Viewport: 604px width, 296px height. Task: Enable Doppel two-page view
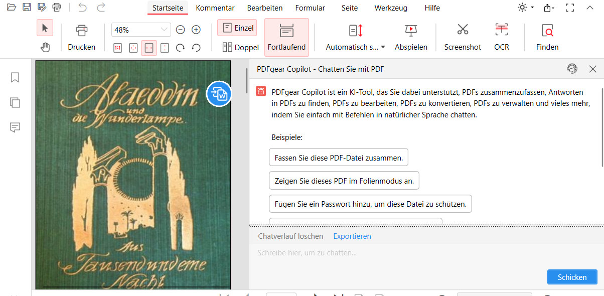click(x=240, y=47)
